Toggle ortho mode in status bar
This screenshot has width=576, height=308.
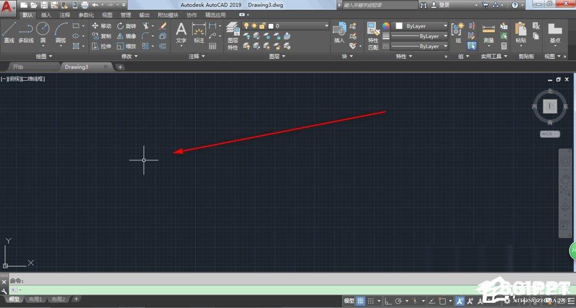(x=388, y=301)
